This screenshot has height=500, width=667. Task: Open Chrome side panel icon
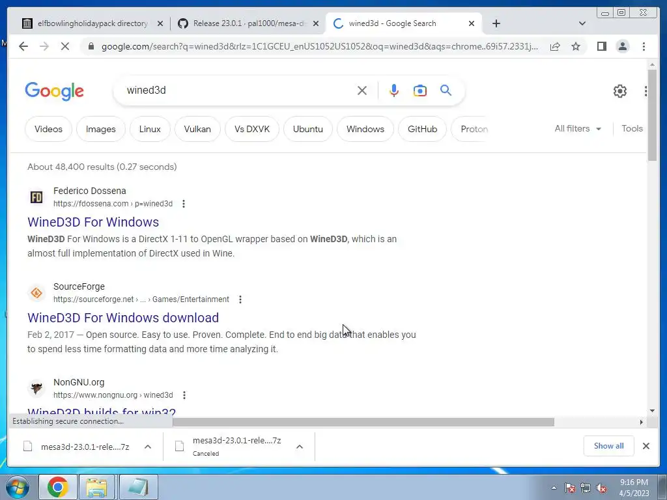(601, 46)
